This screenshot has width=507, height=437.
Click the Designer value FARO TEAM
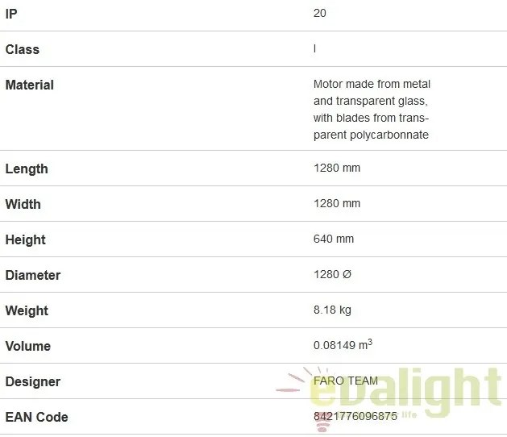coord(345,381)
